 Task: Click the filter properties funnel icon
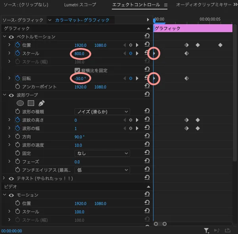tap(206, 230)
